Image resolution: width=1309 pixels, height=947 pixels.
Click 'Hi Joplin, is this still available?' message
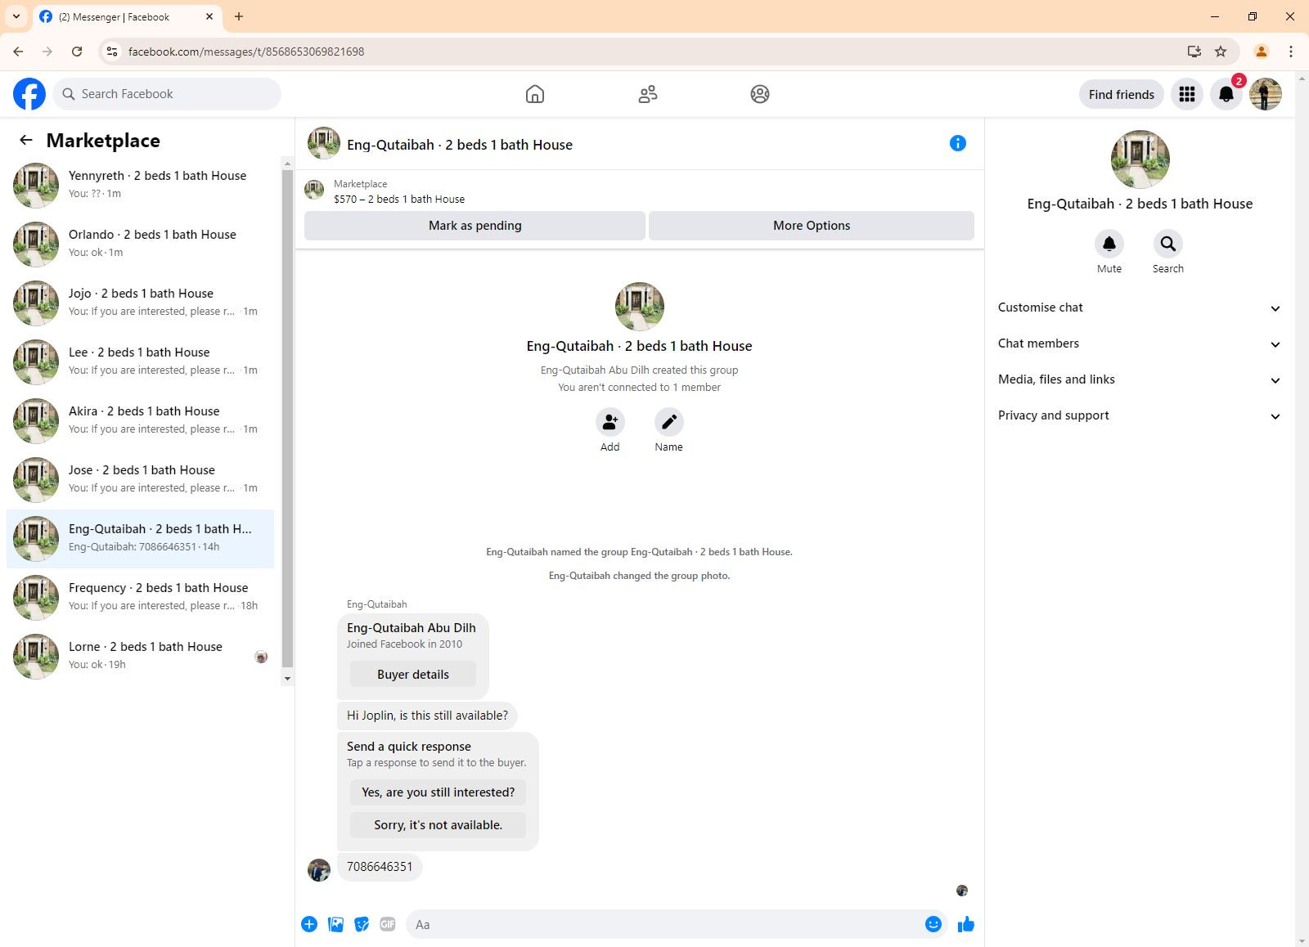click(x=427, y=716)
